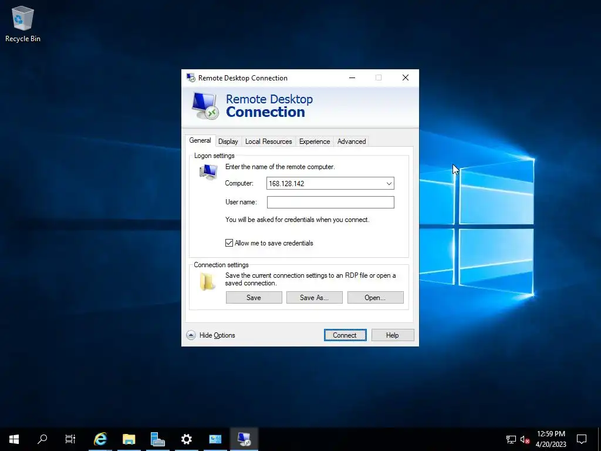Open the taskbar app right of Settings gear
Viewport: 601px width, 451px height.
215,439
